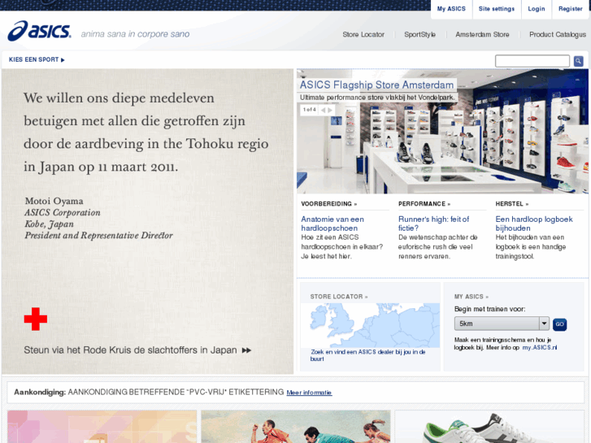Open PERFORMANCE section heading
591x443 pixels.
tap(424, 204)
